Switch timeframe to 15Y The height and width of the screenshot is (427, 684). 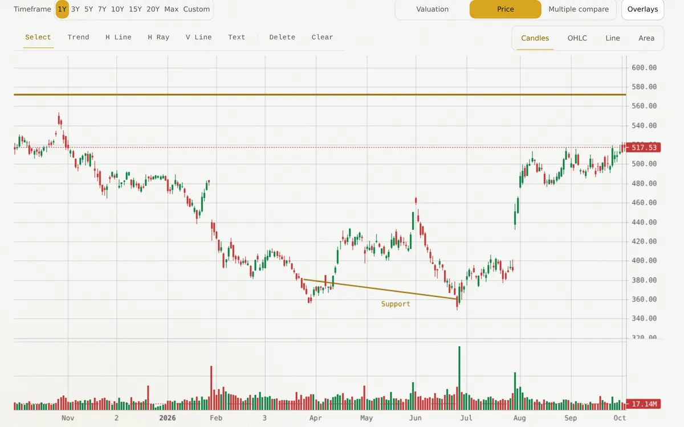135,9
